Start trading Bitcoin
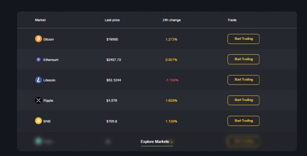307x156 pixels. pyautogui.click(x=243, y=39)
